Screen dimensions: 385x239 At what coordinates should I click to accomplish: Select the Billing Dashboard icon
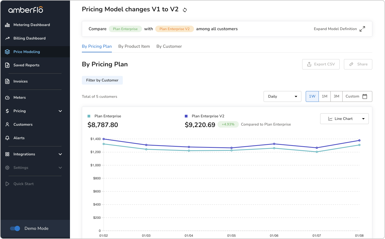tap(7, 38)
